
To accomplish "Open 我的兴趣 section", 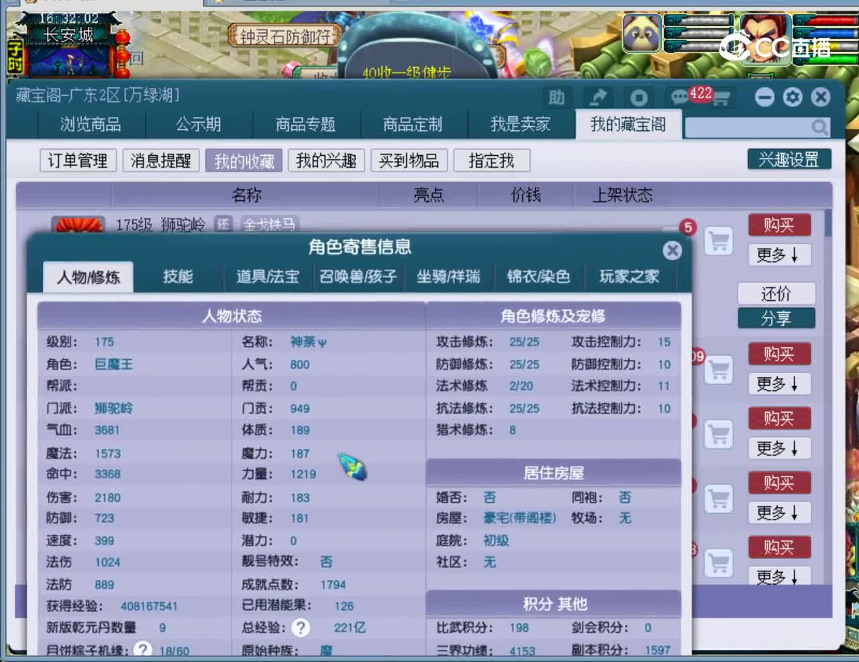I will click(x=326, y=160).
